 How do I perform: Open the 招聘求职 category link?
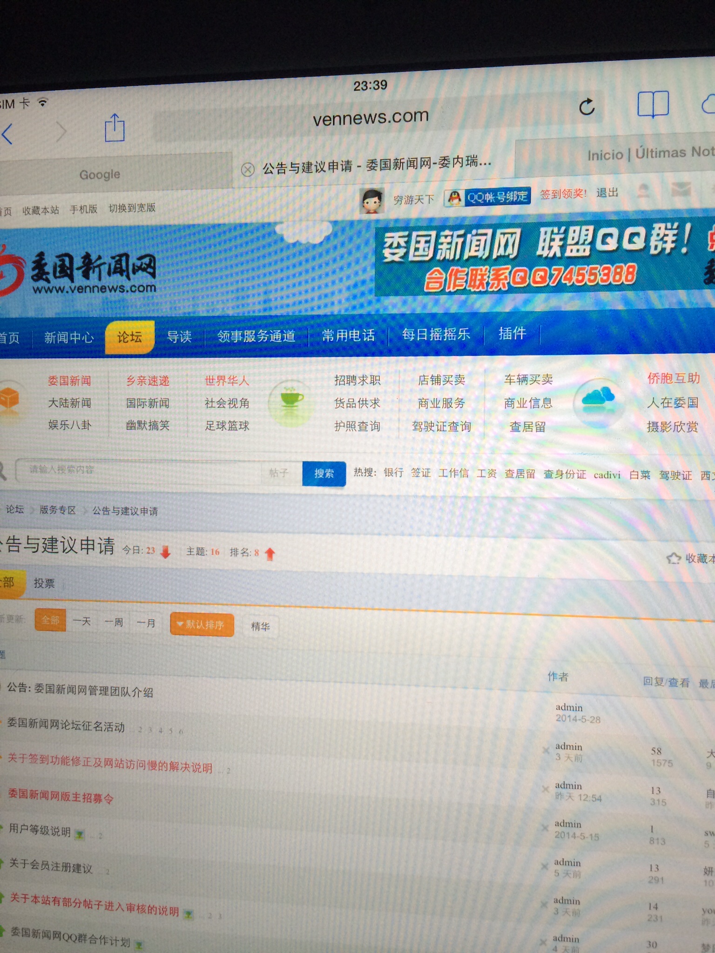tap(357, 380)
